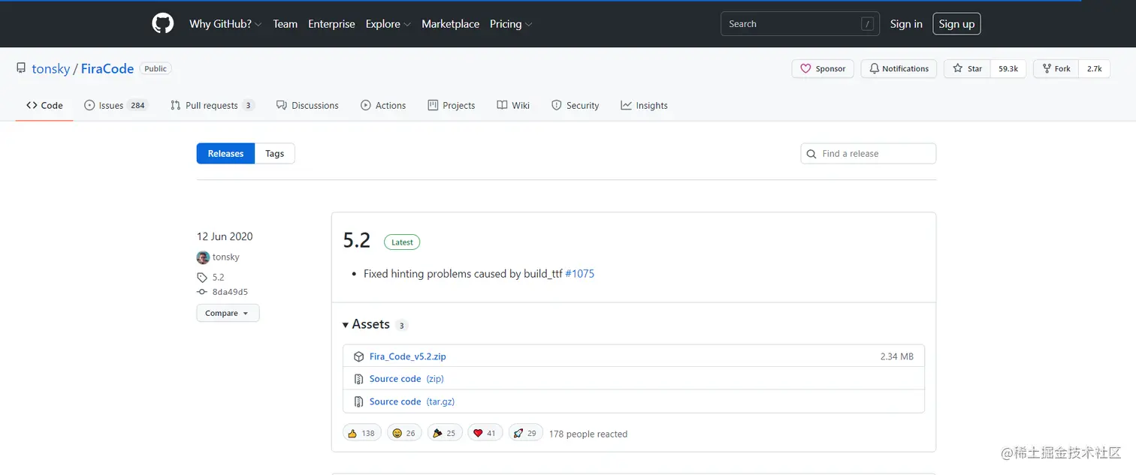
Task: Switch to the Tags view
Action: (x=275, y=153)
